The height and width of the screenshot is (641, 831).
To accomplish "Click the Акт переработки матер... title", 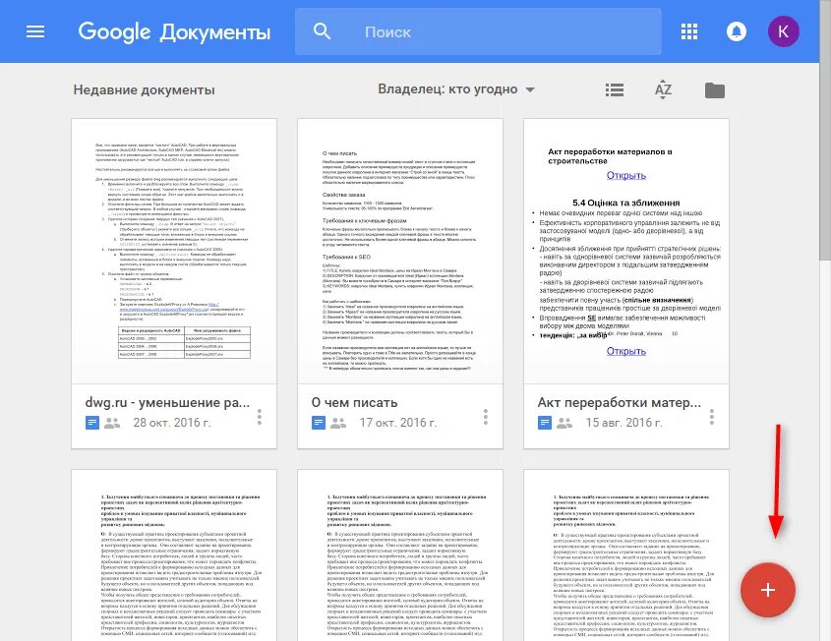I will [619, 403].
